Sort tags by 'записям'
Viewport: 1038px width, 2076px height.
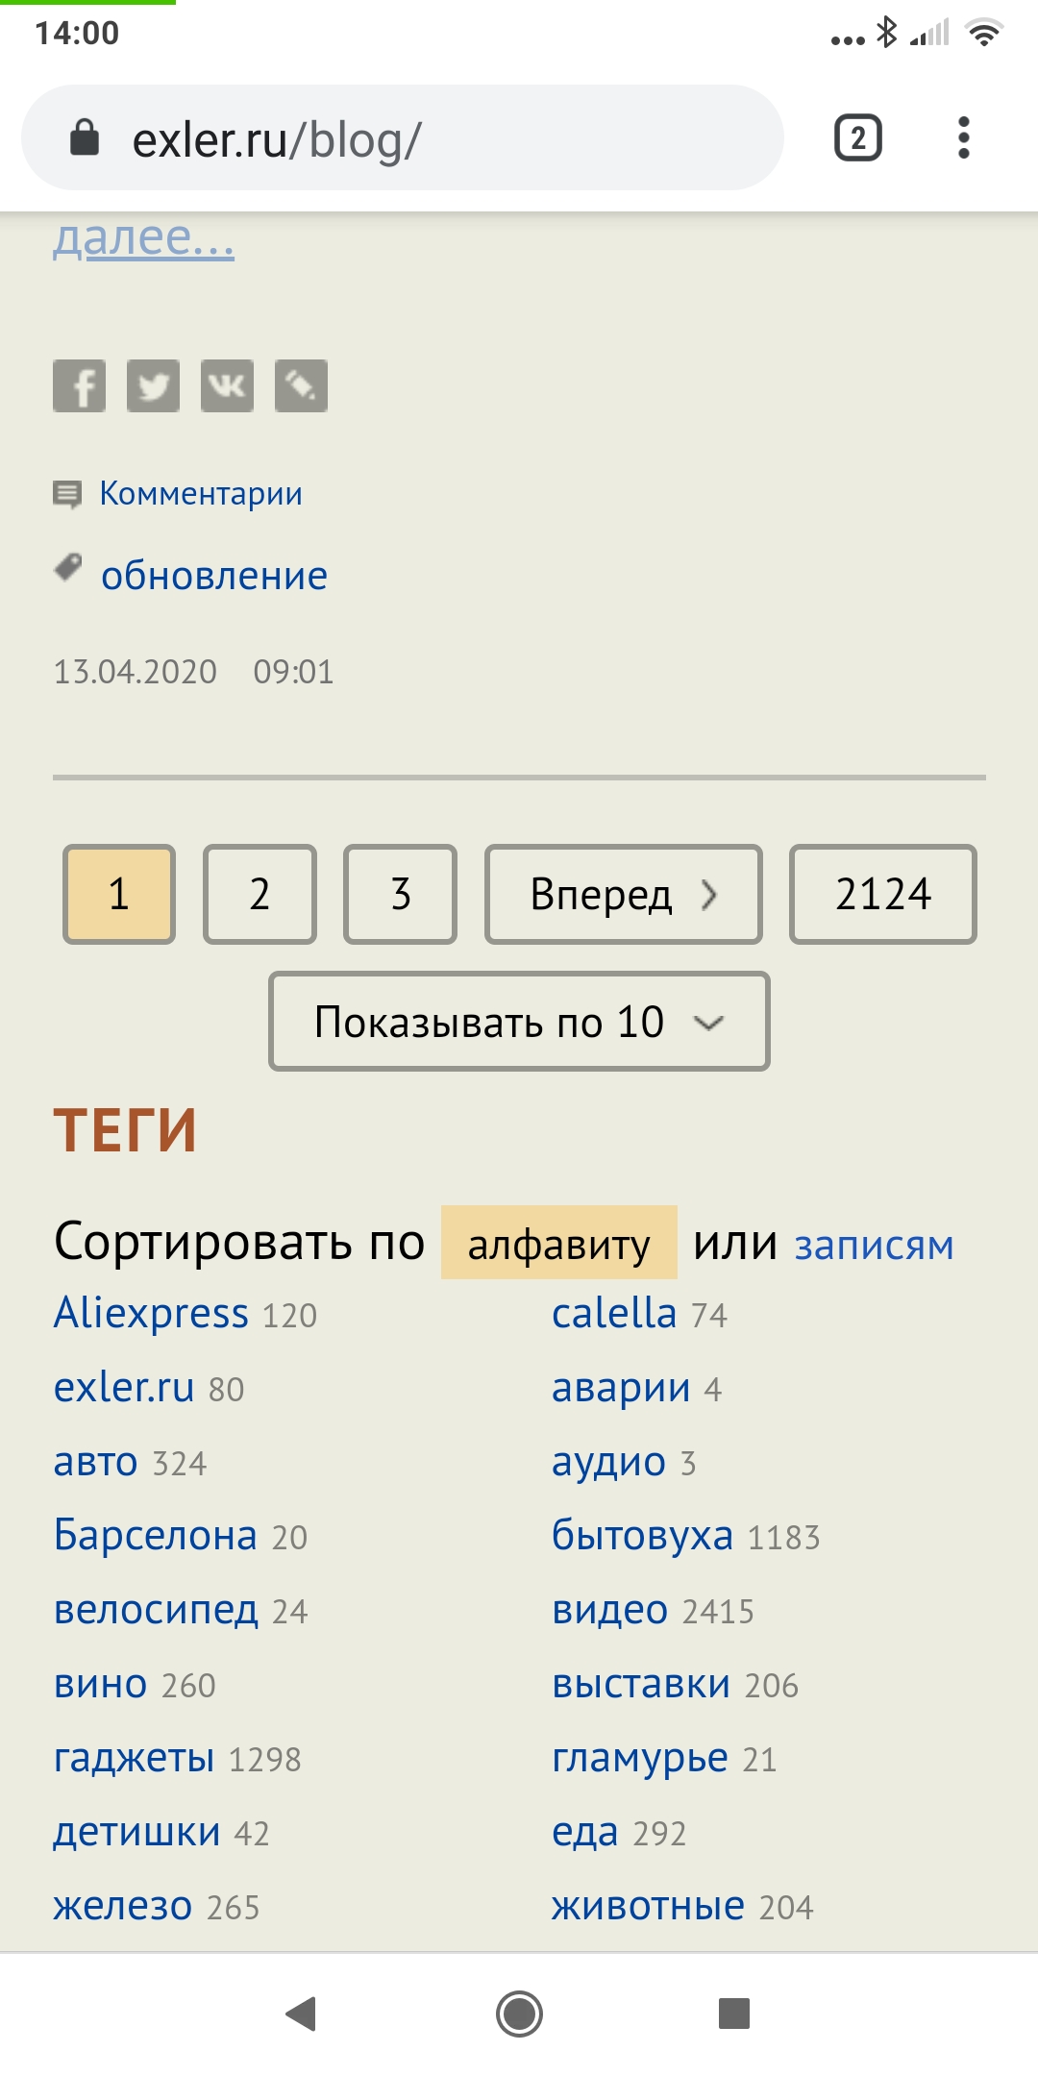[x=874, y=1246]
